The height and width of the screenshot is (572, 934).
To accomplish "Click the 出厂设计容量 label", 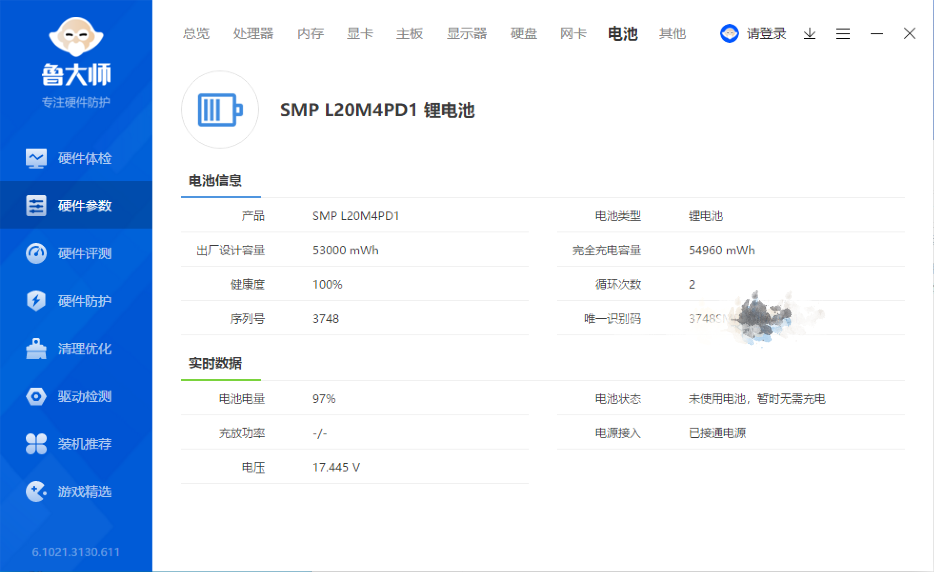I will click(x=231, y=250).
